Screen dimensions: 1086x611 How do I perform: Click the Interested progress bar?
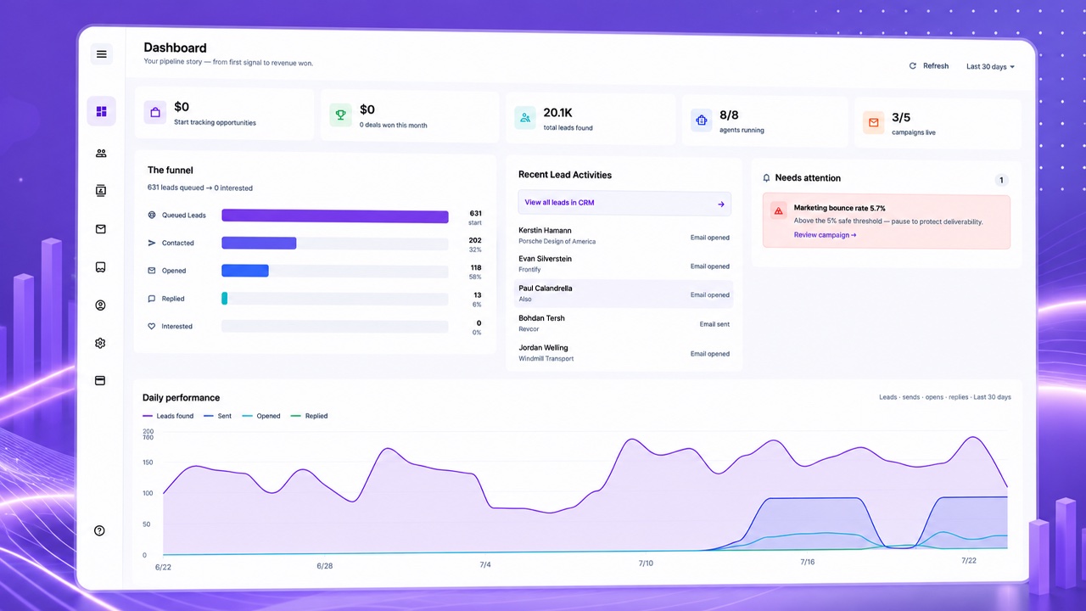[x=335, y=327]
